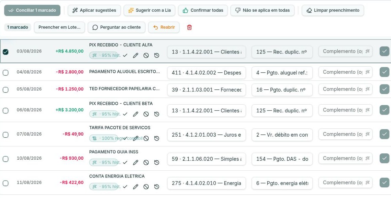This screenshot has width=391, height=198.
Task: Click the red trash delete icon
Action: click(x=189, y=27)
